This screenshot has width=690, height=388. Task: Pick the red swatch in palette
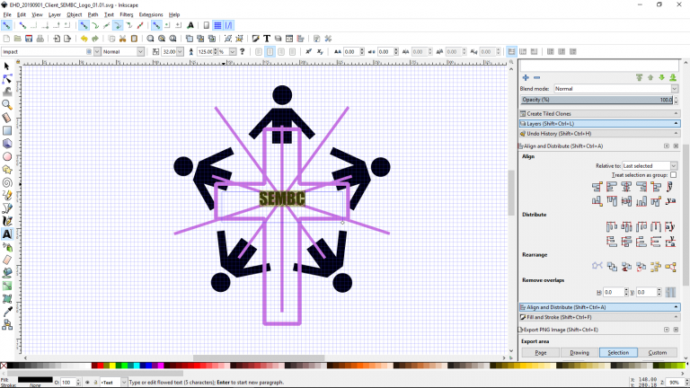pyautogui.click(x=101, y=366)
